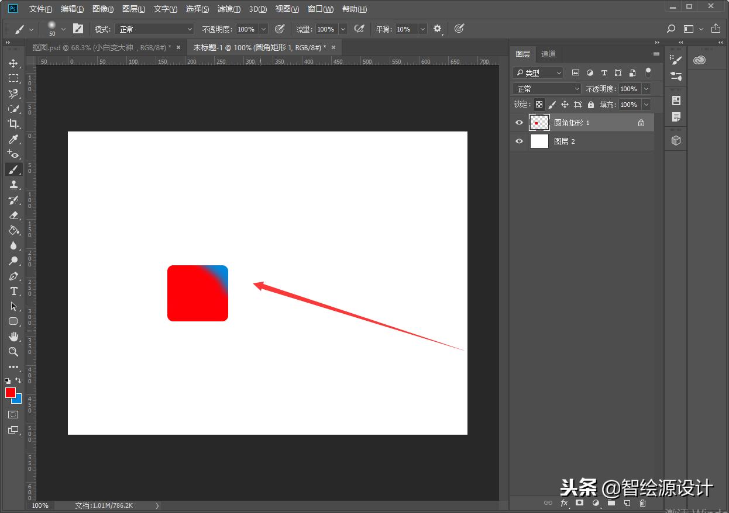Open the brush blend mode dropdown
The height and width of the screenshot is (513, 729).
click(154, 29)
